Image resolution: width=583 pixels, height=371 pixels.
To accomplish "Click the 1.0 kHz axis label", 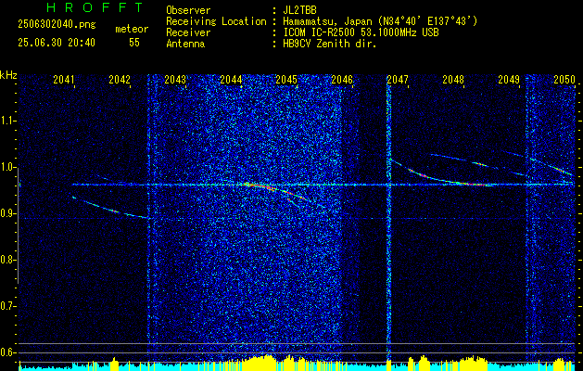I will pos(7,167).
